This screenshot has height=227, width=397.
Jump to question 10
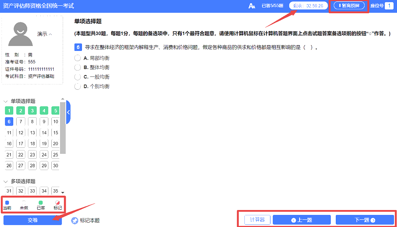click(56, 121)
